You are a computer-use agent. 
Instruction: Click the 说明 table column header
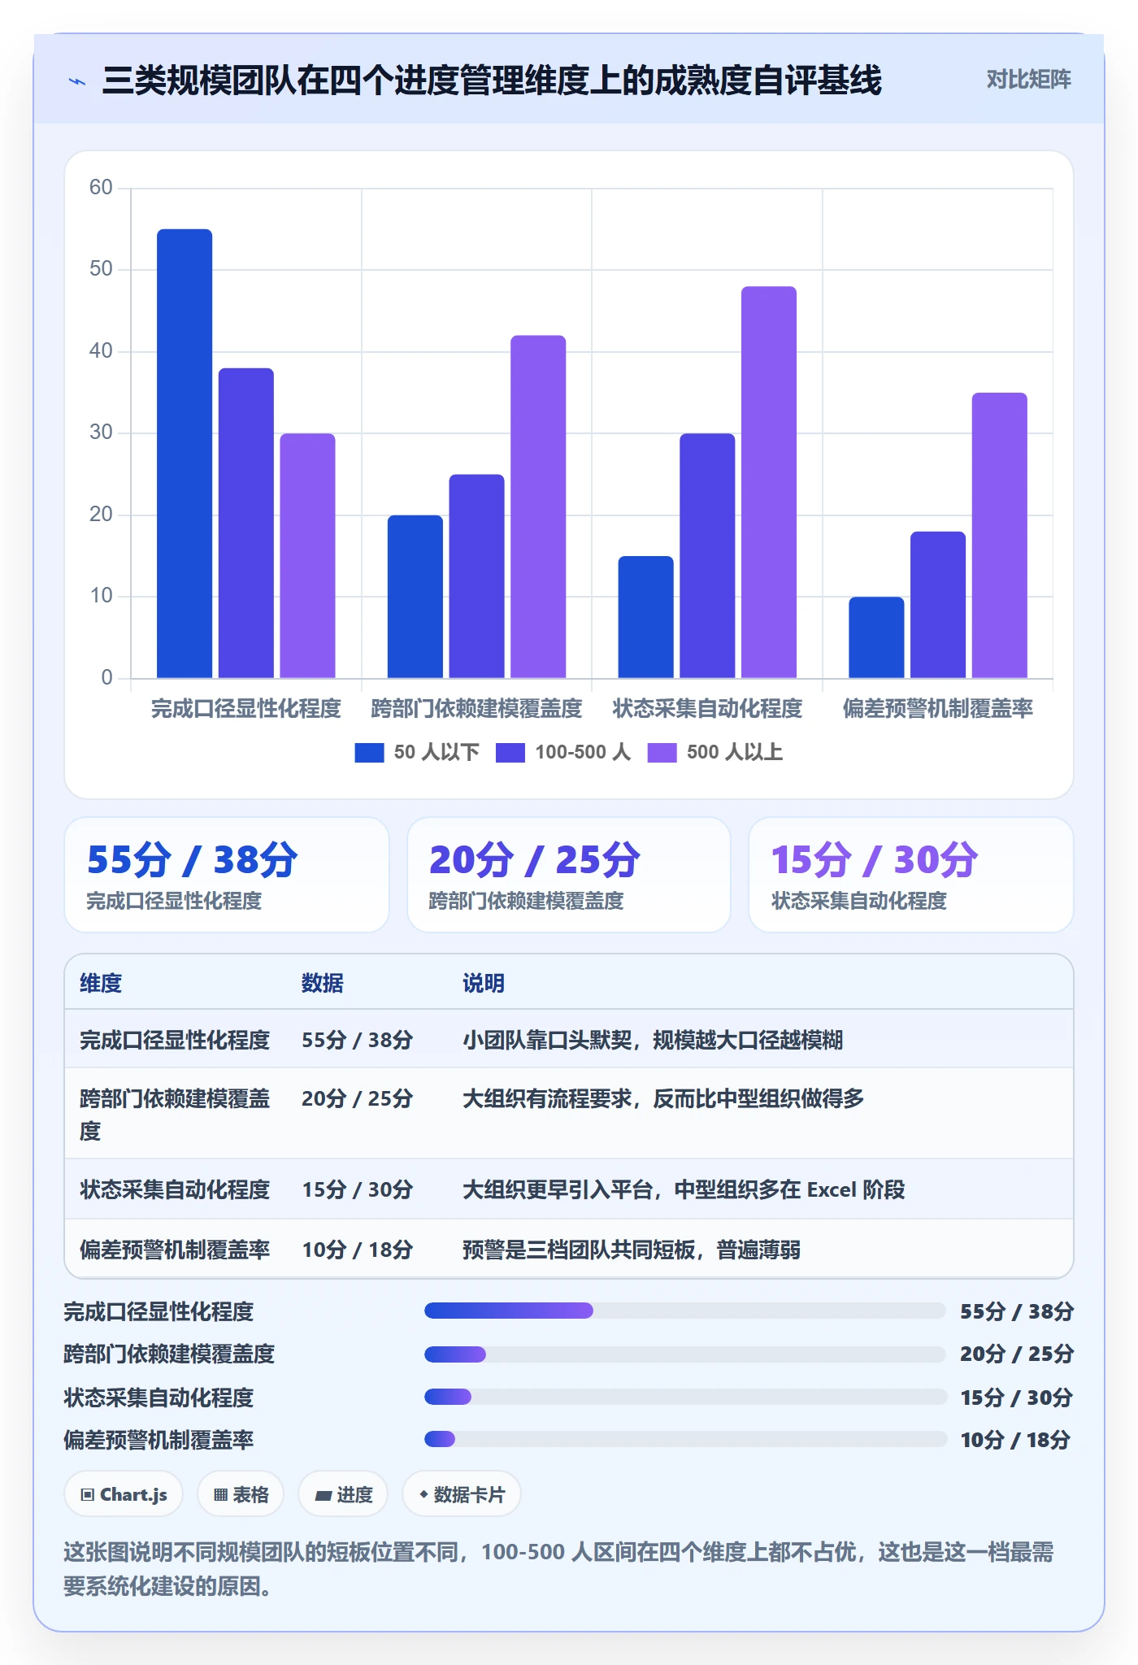[x=484, y=983]
